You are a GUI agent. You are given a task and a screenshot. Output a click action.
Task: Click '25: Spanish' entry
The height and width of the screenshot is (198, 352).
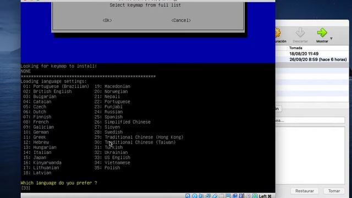(108, 117)
